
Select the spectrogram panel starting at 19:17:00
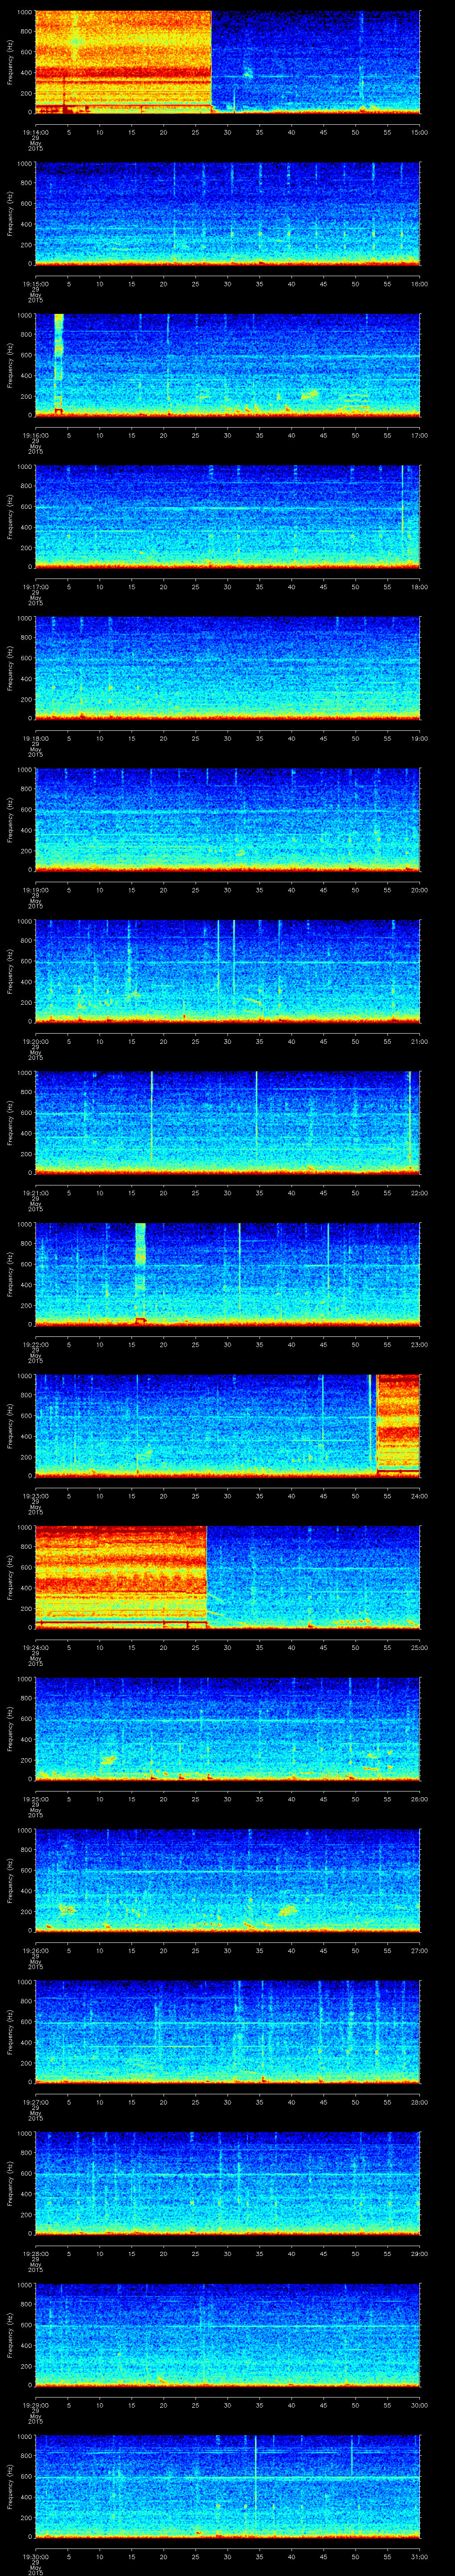[227, 516]
